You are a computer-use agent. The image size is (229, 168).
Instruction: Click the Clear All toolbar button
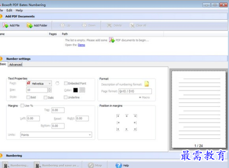(x=138, y=25)
